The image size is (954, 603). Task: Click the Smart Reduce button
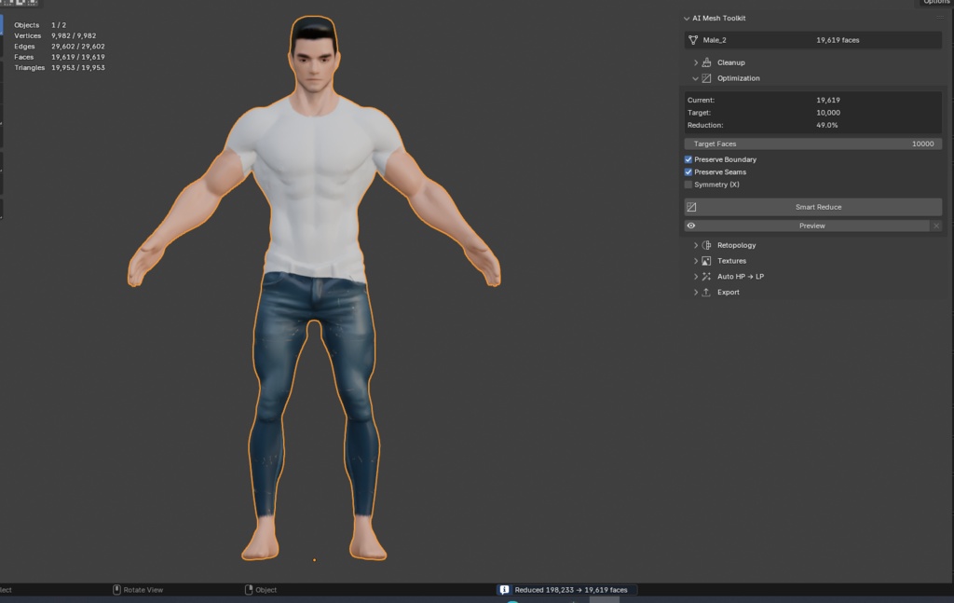(x=813, y=207)
